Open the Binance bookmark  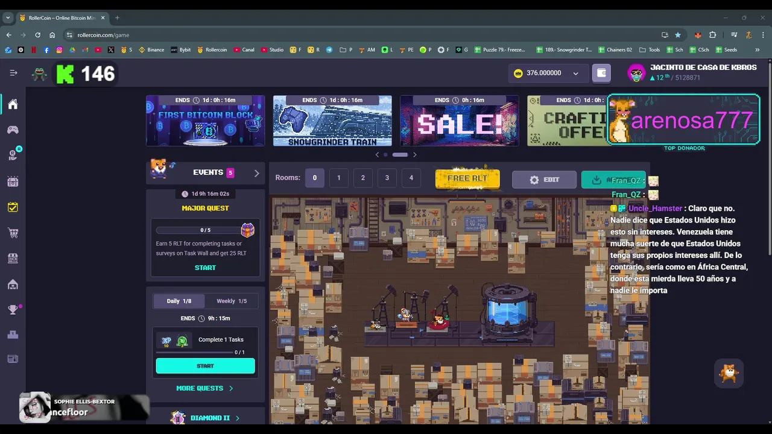[151, 50]
